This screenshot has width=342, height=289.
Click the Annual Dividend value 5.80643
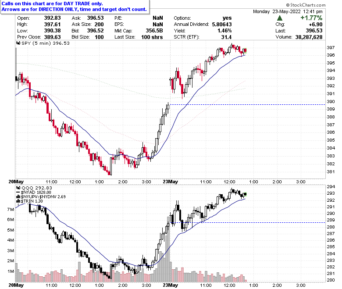pyautogui.click(x=222, y=25)
